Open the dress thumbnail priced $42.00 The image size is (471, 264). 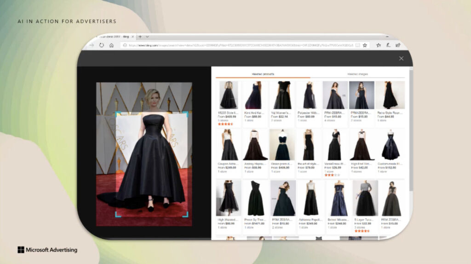362,145
